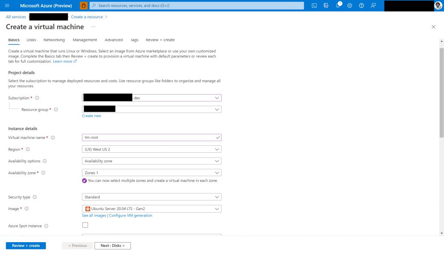Click the ellipsis next to page title
The image size is (444, 253).
coord(93,26)
